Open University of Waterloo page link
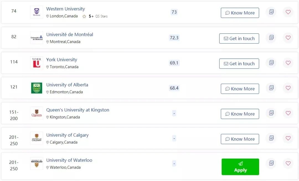This screenshot has width=299, height=181. point(69,160)
